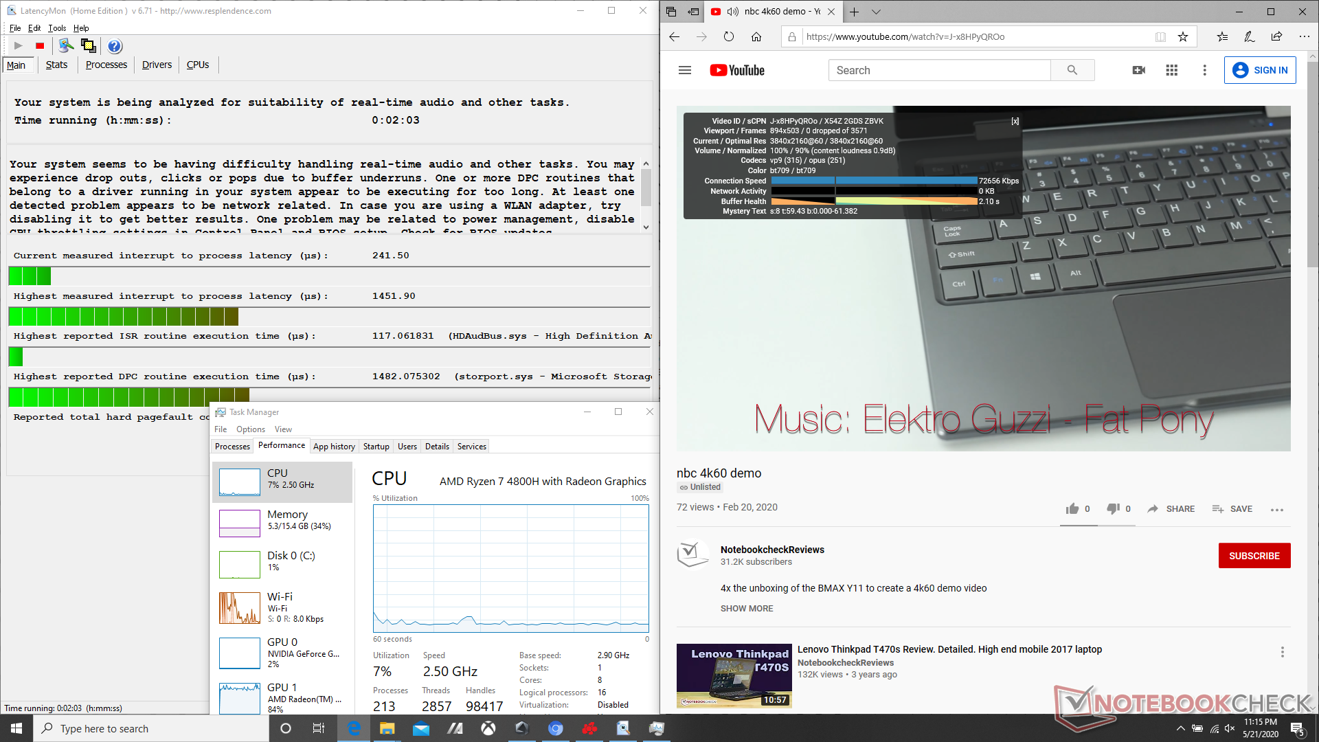Click the Edge address bar URL
Screen dimensions: 1319x742
(905, 37)
